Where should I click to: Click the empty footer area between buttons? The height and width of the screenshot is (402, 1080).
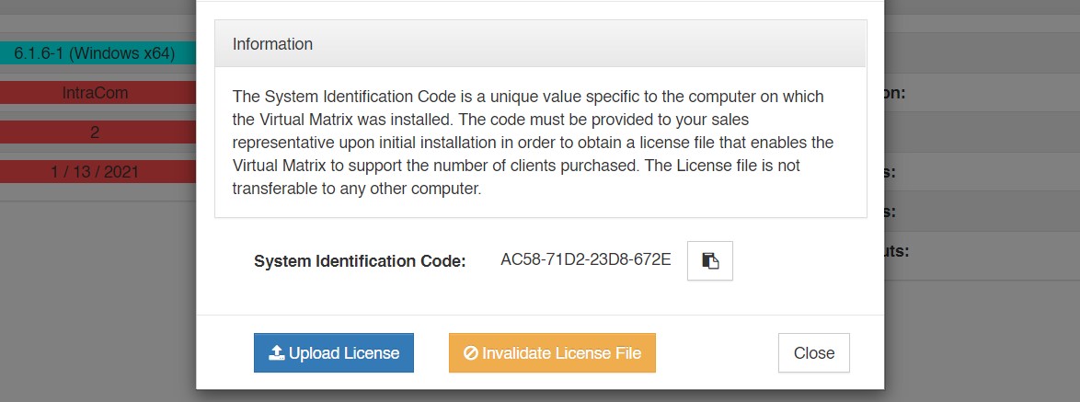[716, 353]
